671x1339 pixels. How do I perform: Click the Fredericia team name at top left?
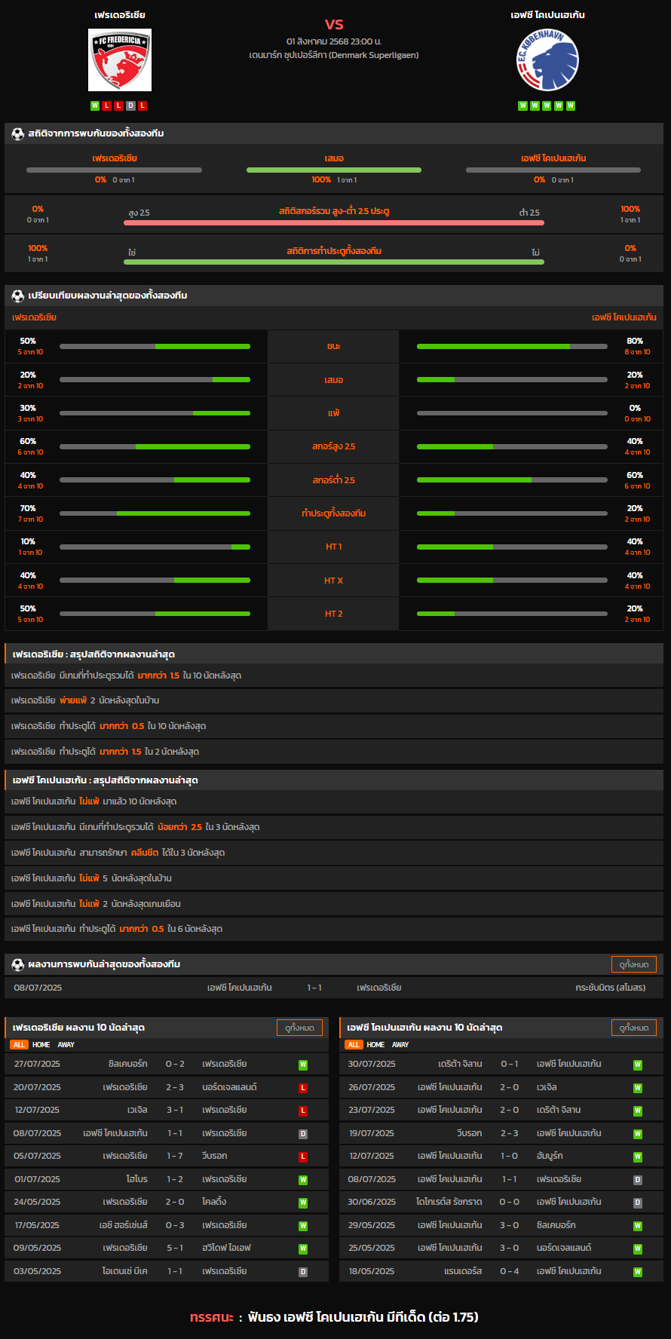coord(120,15)
